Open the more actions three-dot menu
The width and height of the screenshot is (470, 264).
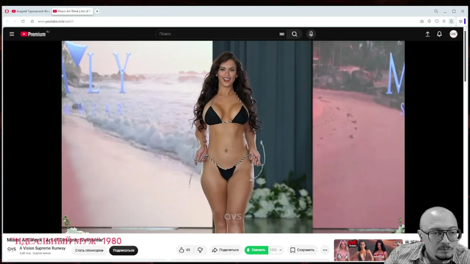click(325, 250)
